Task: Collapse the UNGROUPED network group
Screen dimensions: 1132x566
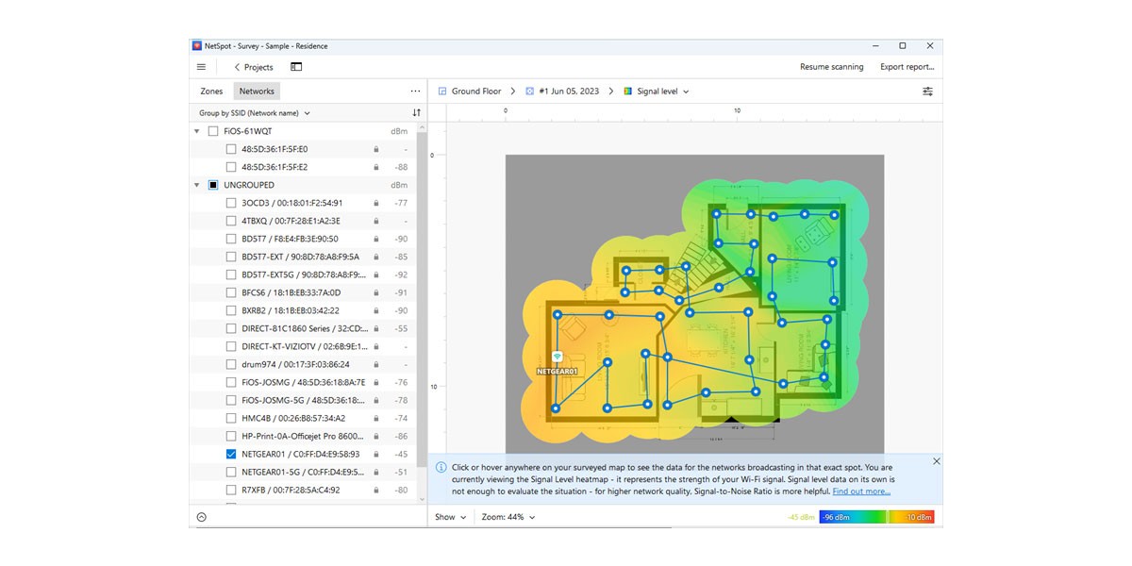Action: [197, 185]
